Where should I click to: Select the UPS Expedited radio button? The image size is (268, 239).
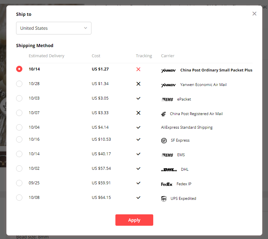(x=19, y=198)
